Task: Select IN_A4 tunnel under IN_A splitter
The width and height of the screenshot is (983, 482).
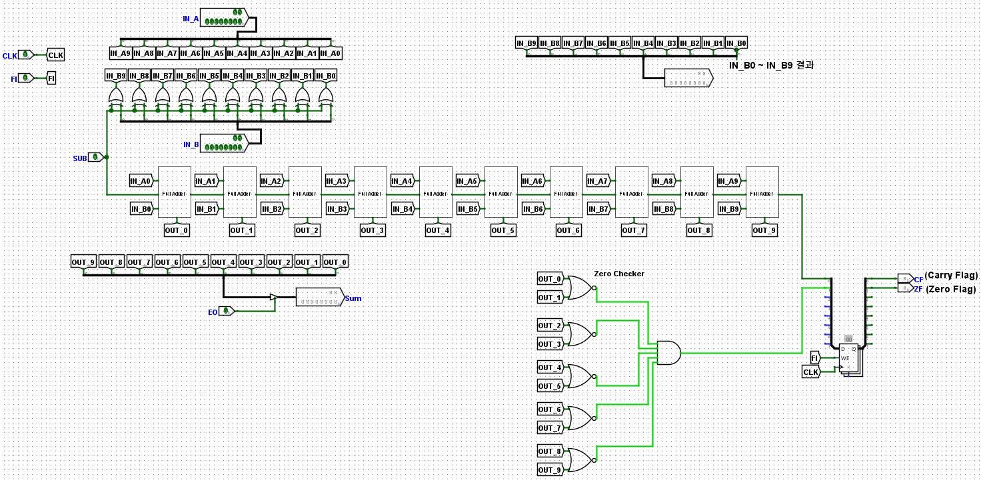Action: (237, 53)
